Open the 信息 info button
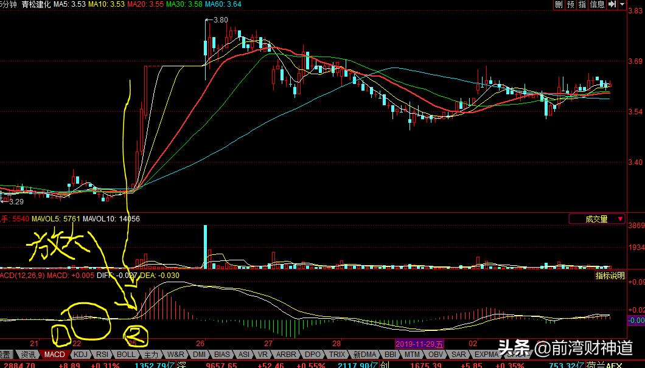Image resolution: width=645 pixels, height=368 pixels. click(x=597, y=4)
